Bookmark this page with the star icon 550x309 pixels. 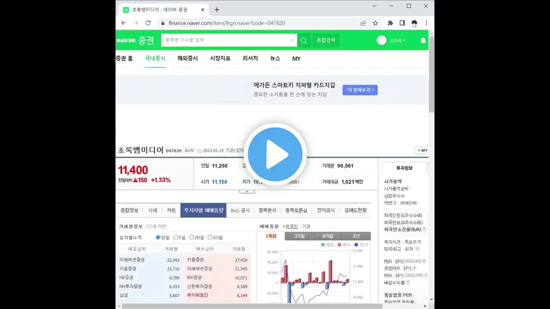[375, 23]
